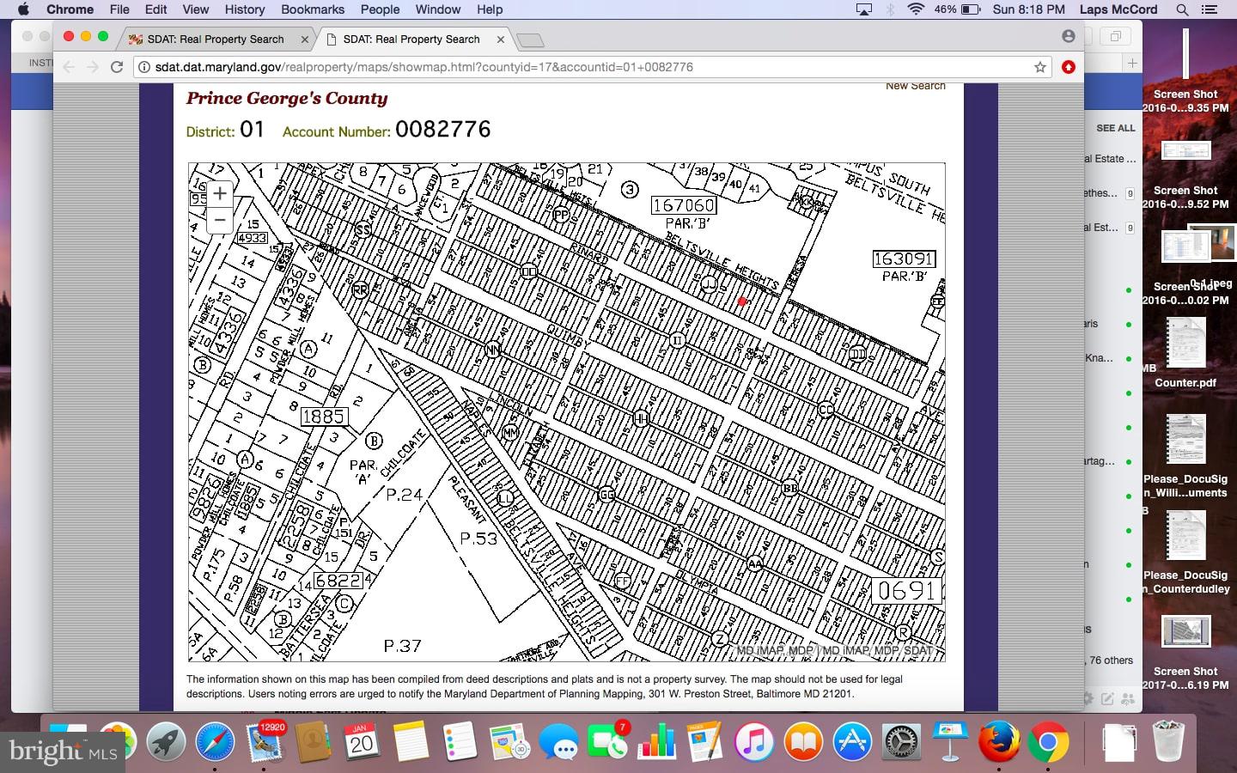This screenshot has height=773, width=1237.
Task: Open the People menu
Action: tap(380, 9)
